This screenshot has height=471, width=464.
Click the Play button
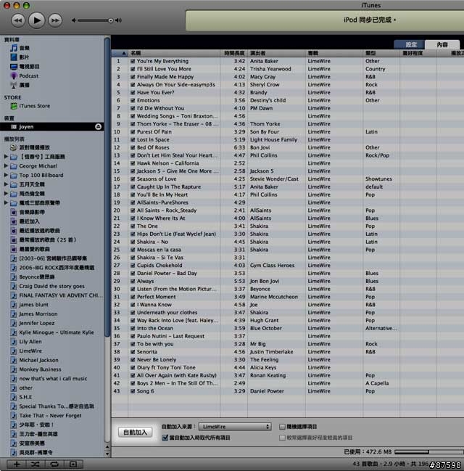[x=37, y=20]
